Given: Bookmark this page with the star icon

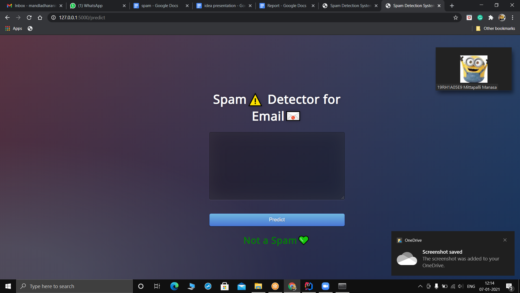Looking at the screenshot, I should [x=456, y=18].
